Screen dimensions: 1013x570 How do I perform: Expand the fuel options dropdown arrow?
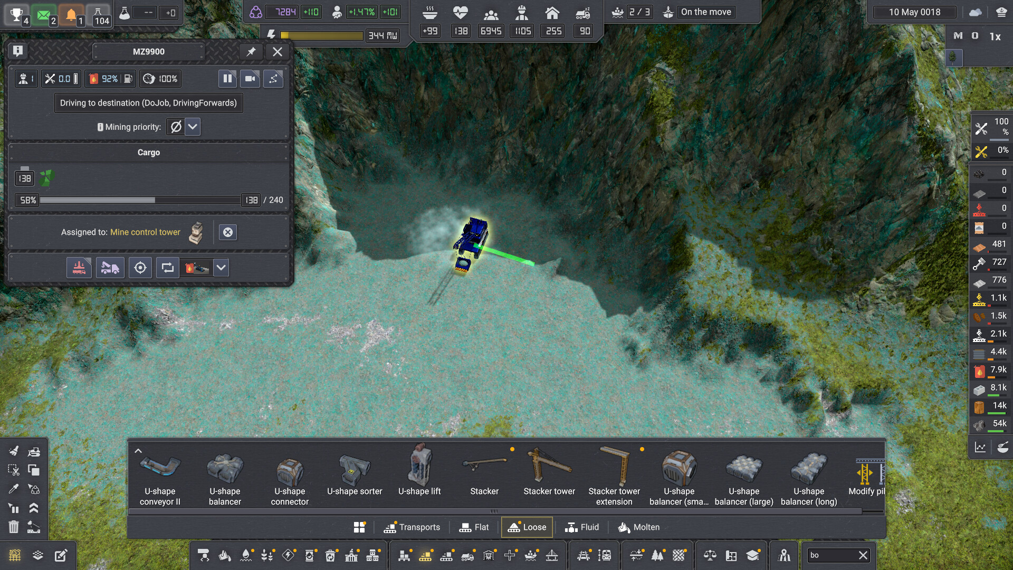click(x=221, y=268)
